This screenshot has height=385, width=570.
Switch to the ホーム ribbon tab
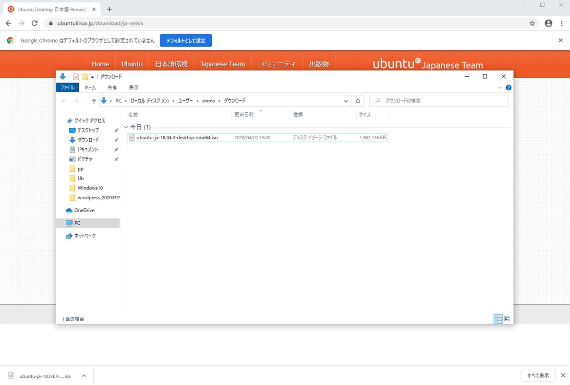click(90, 88)
